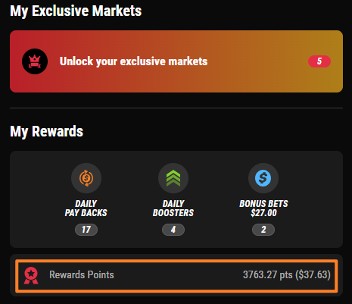Viewport: 352px width, 304px height.
Task: Click the DAILY PAY BACKS label
Action: (x=86, y=208)
